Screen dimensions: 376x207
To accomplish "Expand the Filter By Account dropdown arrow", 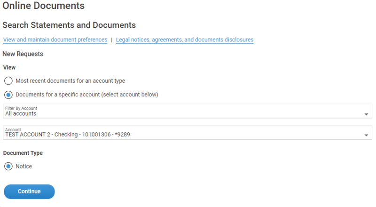I will point(366,114).
